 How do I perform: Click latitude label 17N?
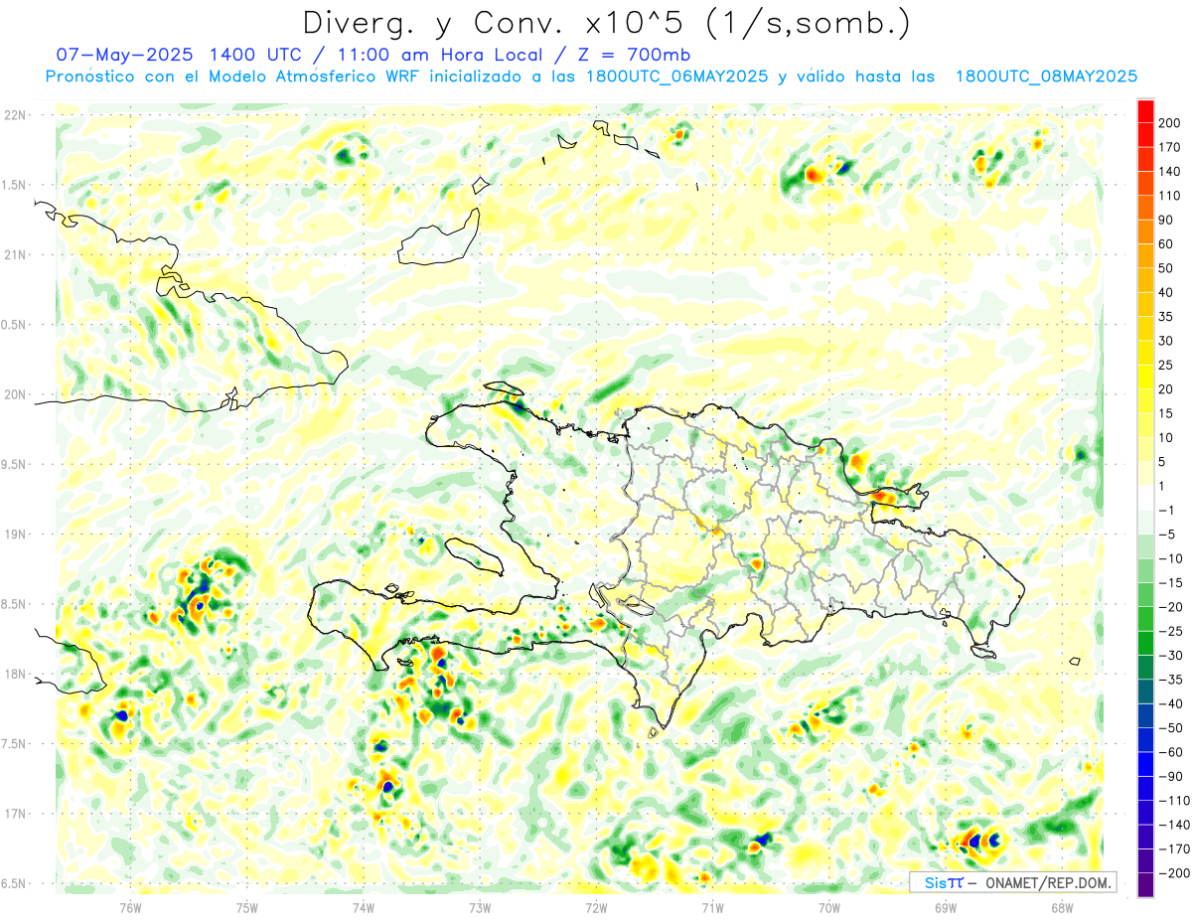pyautogui.click(x=15, y=814)
